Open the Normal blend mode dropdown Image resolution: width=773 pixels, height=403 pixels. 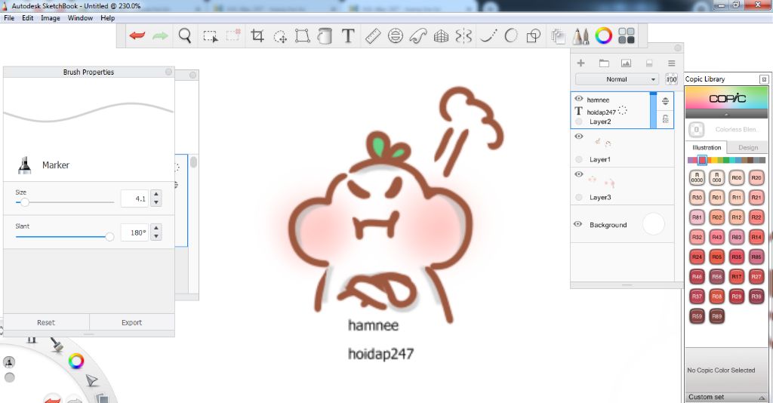click(617, 79)
